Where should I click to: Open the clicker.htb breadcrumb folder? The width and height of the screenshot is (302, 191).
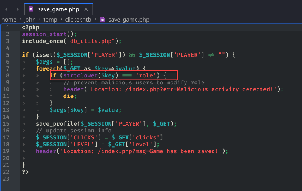coord(78,20)
